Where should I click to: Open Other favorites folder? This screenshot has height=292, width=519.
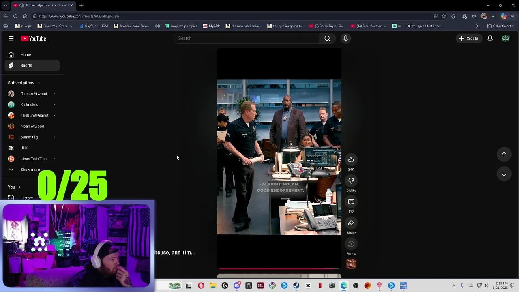pyautogui.click(x=501, y=26)
